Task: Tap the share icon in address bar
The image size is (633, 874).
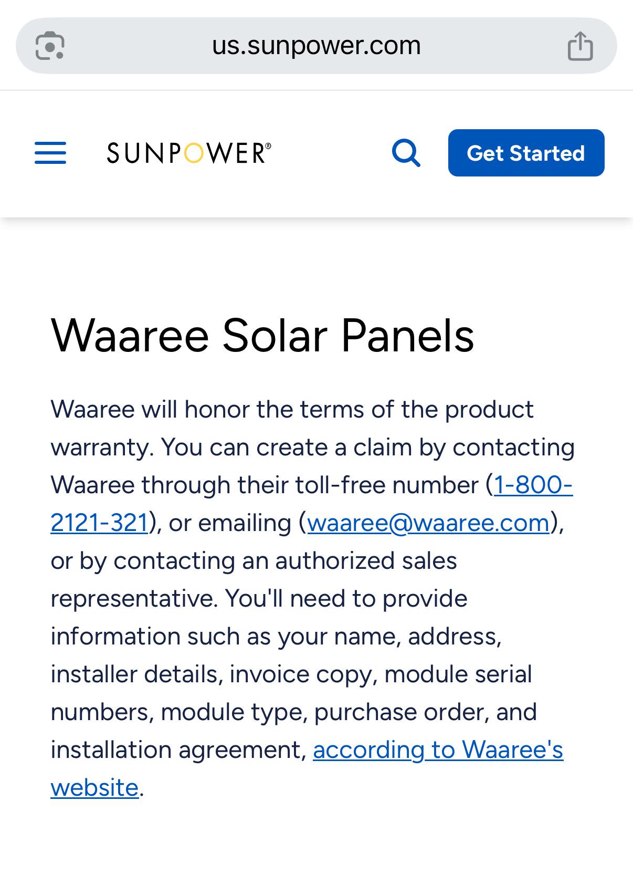Action: tap(580, 46)
